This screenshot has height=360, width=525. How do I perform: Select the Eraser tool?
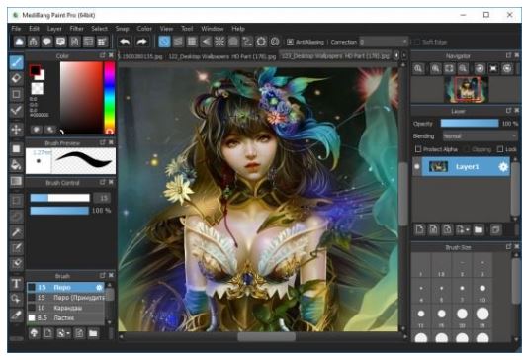point(16,78)
